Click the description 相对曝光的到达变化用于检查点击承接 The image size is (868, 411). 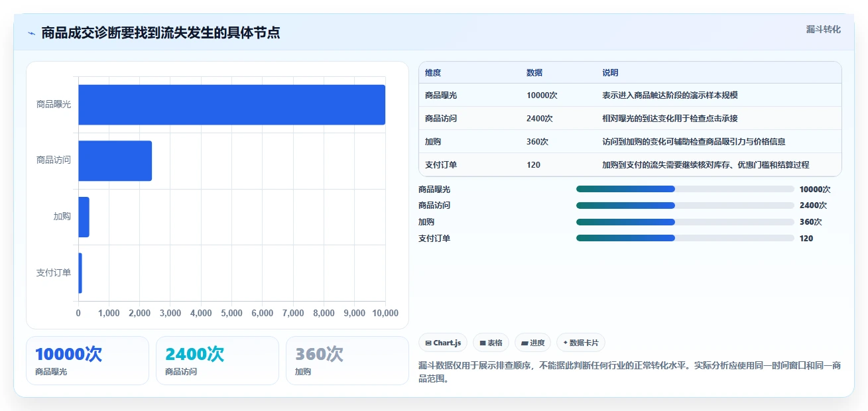[x=670, y=119]
